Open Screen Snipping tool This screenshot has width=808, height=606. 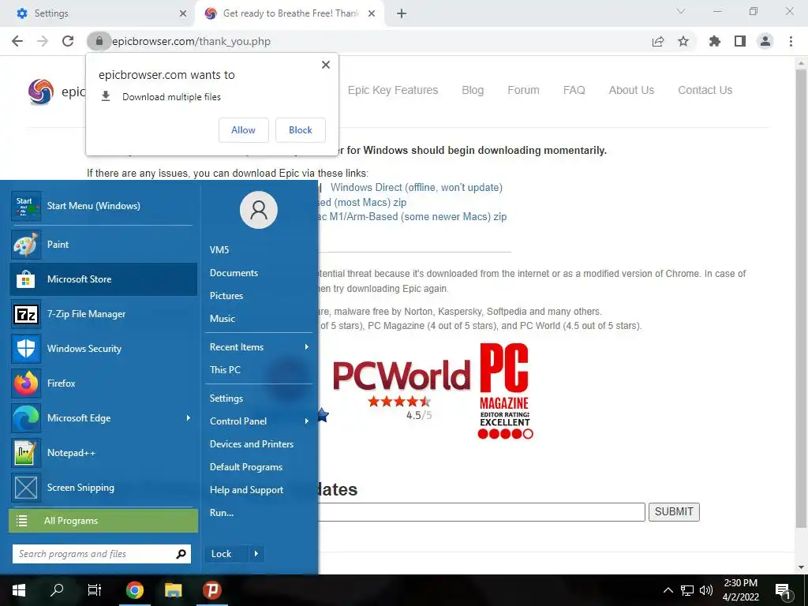103,488
